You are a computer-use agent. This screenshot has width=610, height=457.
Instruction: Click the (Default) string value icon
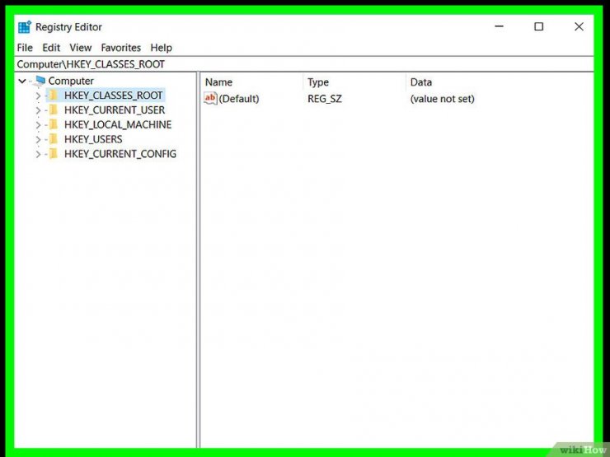tap(210, 98)
